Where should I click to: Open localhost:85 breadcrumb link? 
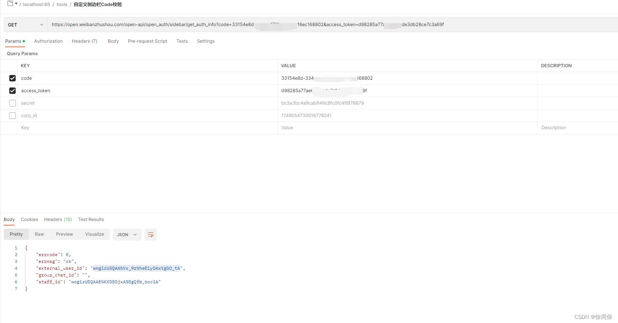click(36, 5)
